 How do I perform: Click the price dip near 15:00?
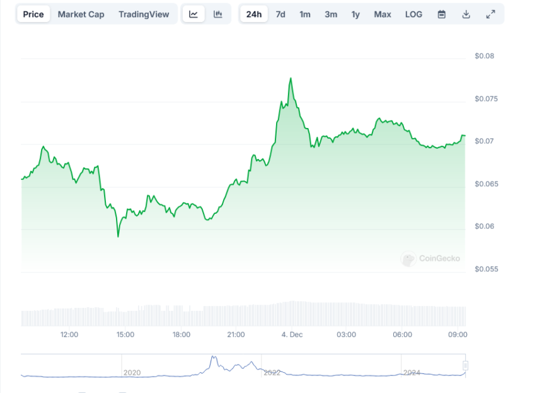118,237
